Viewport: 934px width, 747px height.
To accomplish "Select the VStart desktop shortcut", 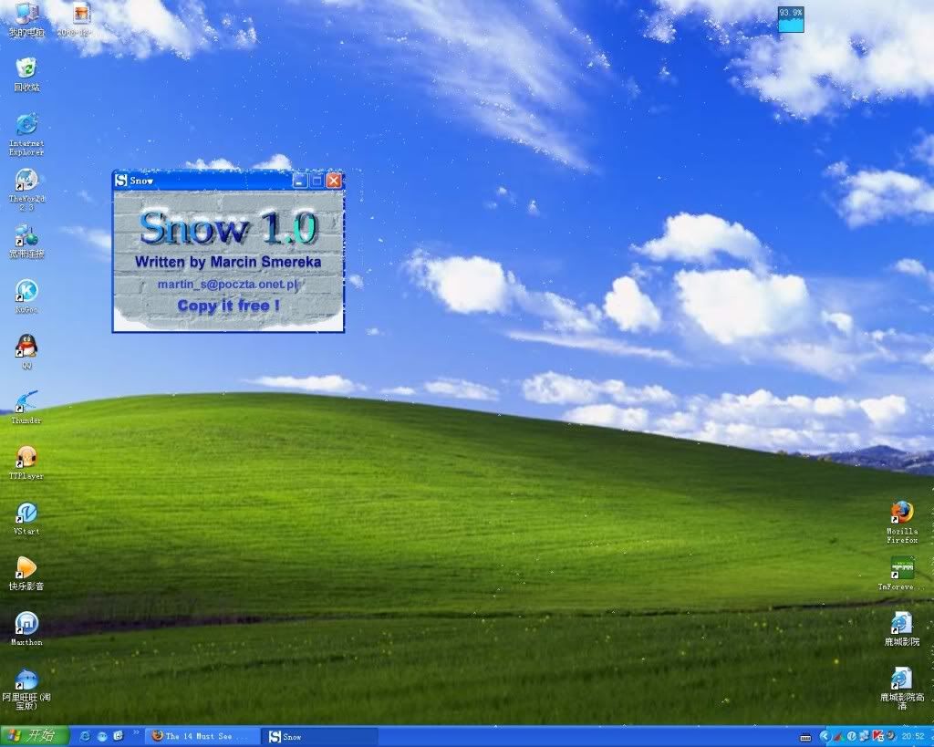I will 26,518.
